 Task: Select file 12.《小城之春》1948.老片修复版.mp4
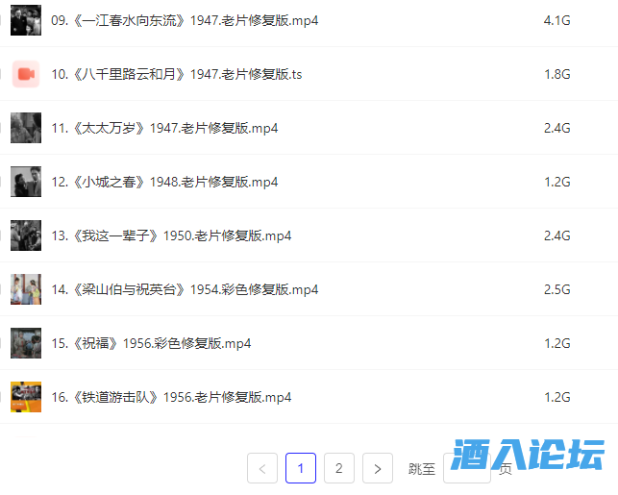click(x=164, y=182)
